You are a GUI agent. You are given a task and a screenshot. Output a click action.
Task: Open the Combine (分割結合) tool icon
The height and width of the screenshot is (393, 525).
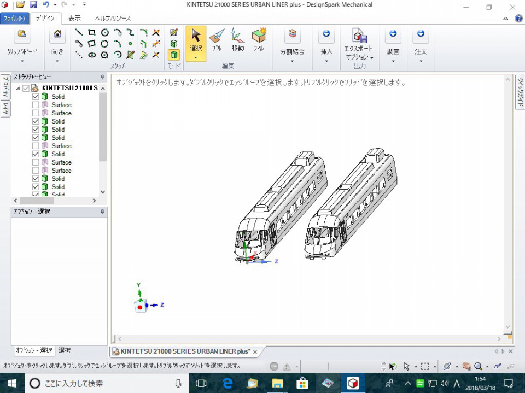(292, 34)
